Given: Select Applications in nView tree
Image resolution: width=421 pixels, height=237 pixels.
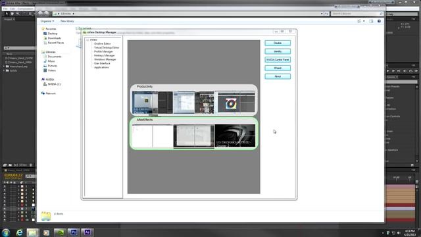Looking at the screenshot, I should 101,67.
